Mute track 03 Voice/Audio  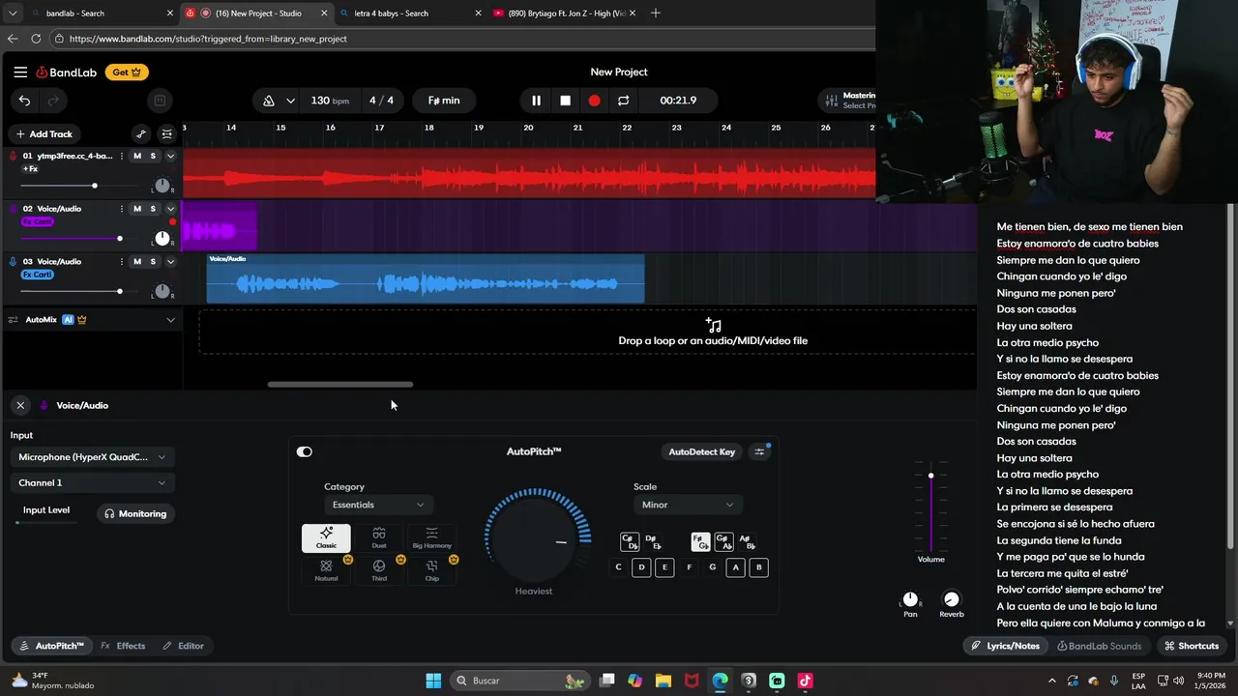coord(137,261)
